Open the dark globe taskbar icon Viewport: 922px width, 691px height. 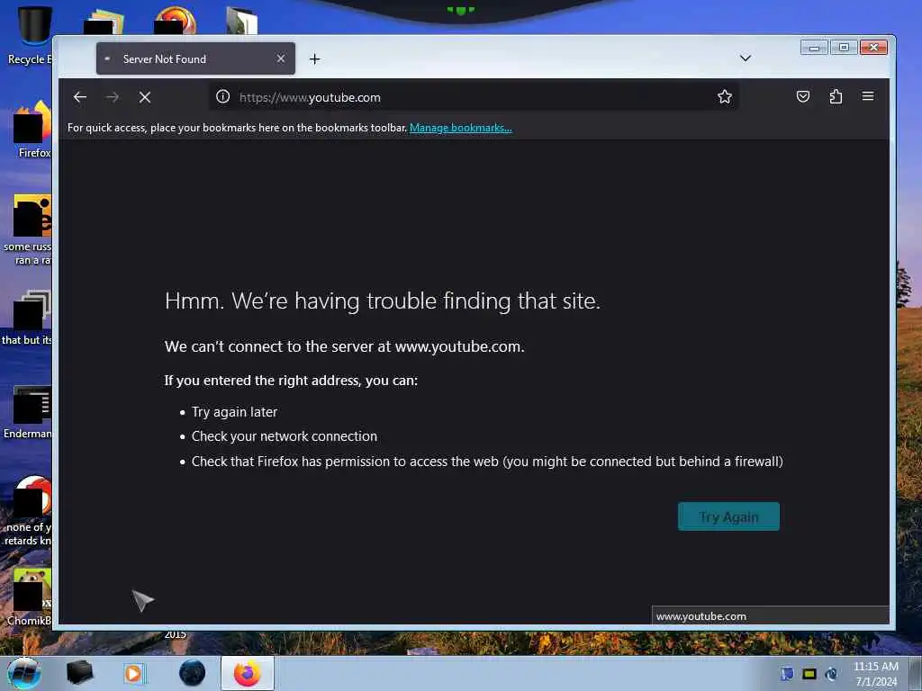193,673
